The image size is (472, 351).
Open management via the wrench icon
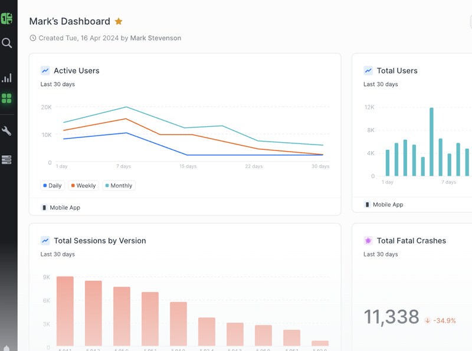tap(7, 131)
